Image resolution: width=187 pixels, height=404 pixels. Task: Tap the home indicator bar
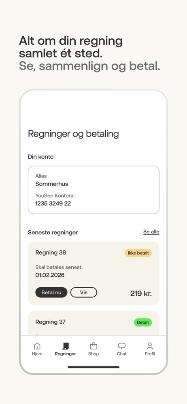pyautogui.click(x=93, y=367)
